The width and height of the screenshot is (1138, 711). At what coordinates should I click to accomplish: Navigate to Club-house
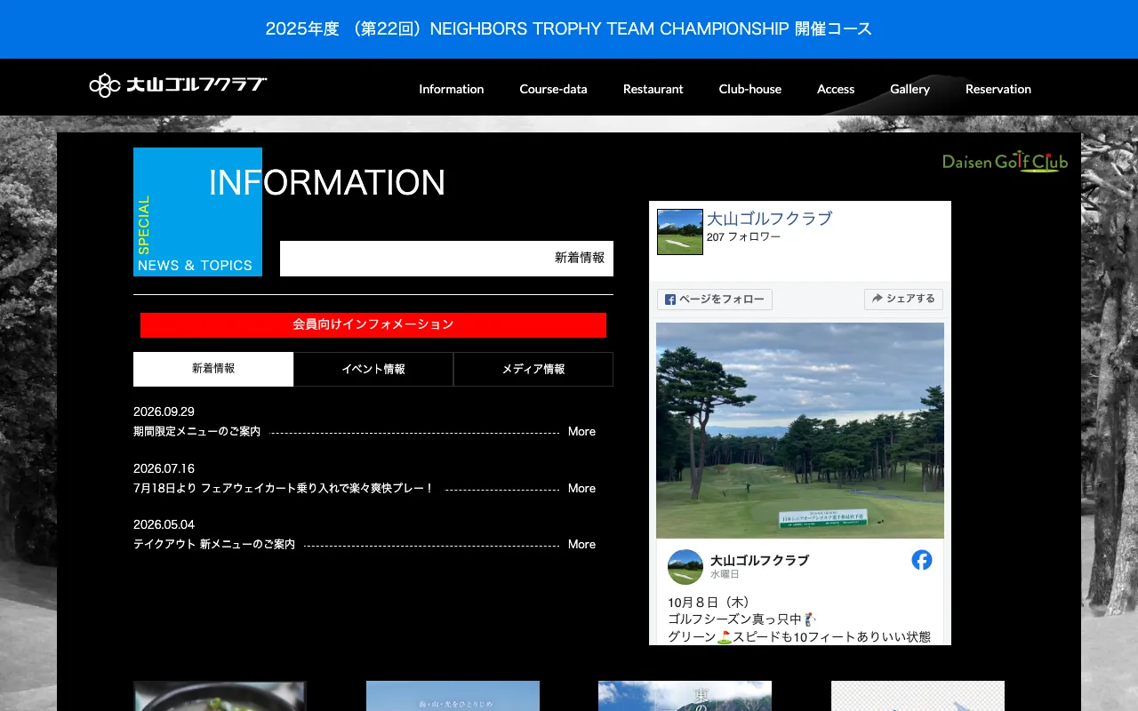coord(750,89)
